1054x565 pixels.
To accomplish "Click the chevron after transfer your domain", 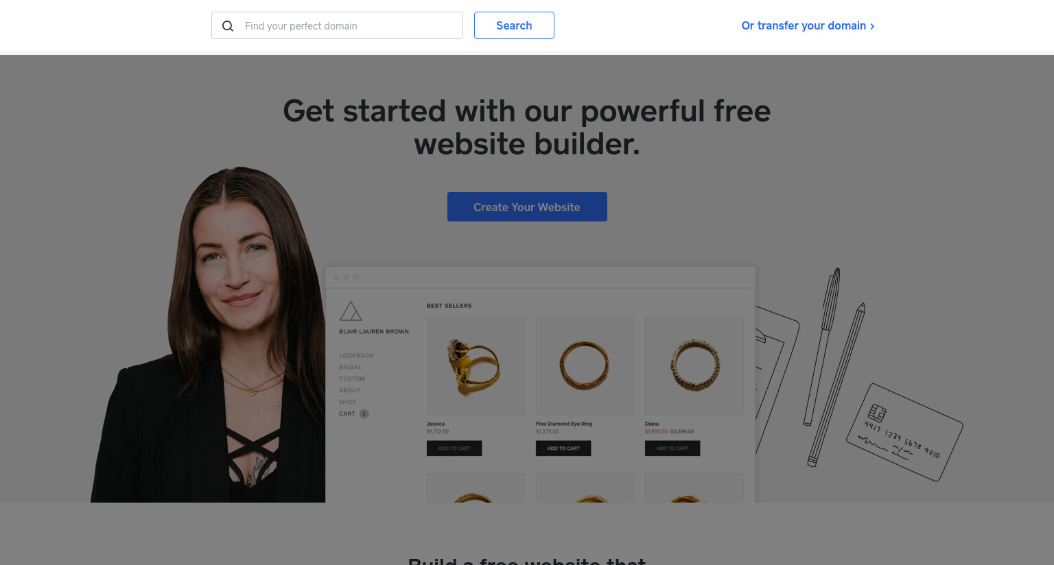I will click(x=872, y=26).
